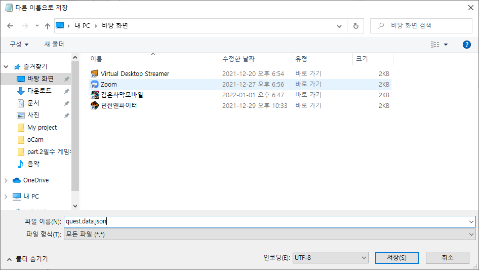Click the pin icon beside 문서

pos(67,103)
